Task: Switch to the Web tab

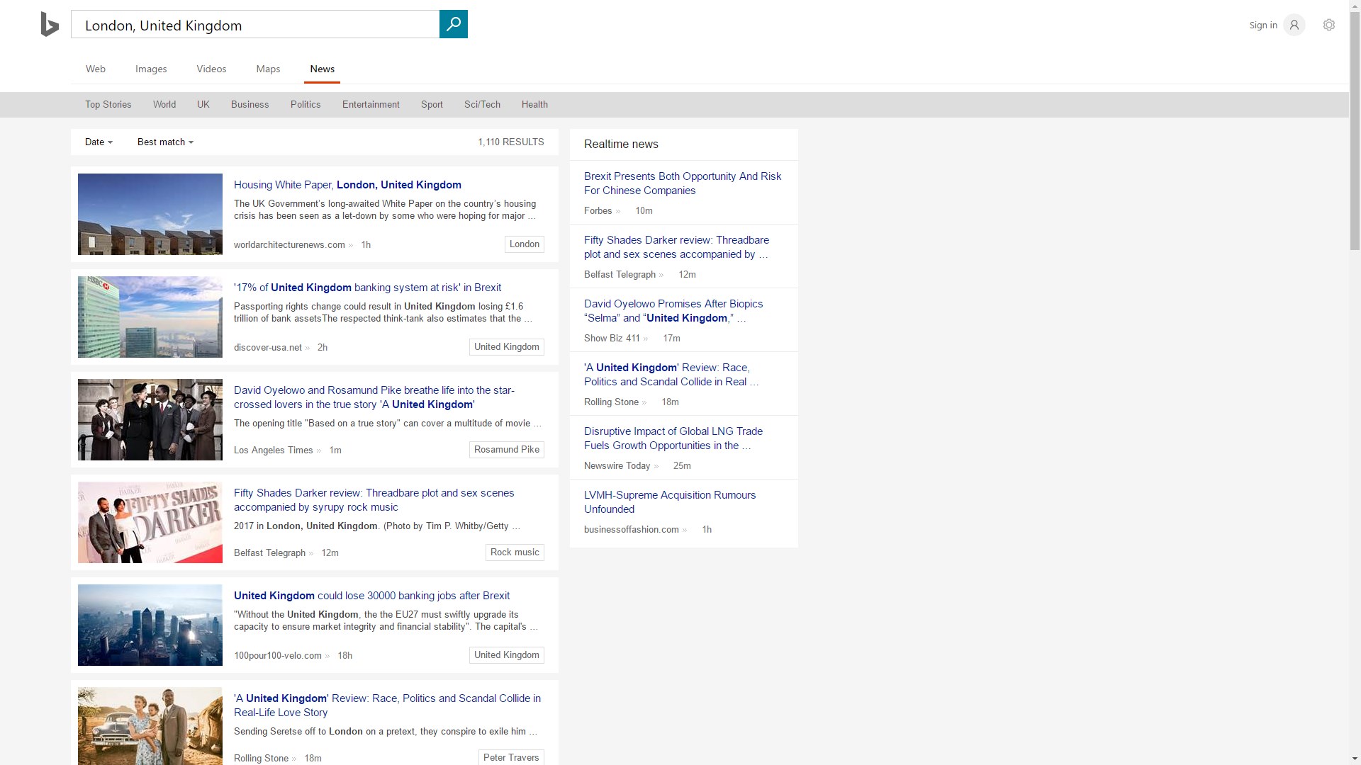Action: (x=96, y=69)
